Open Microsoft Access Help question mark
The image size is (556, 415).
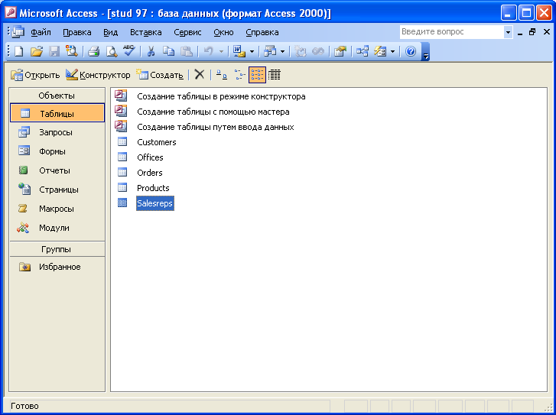(411, 52)
